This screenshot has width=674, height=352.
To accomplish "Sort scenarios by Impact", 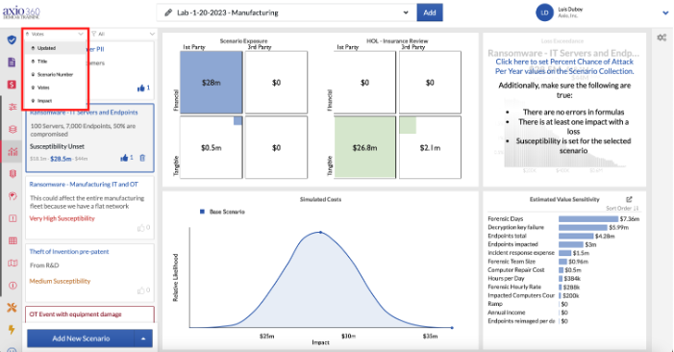I will coord(55,101).
